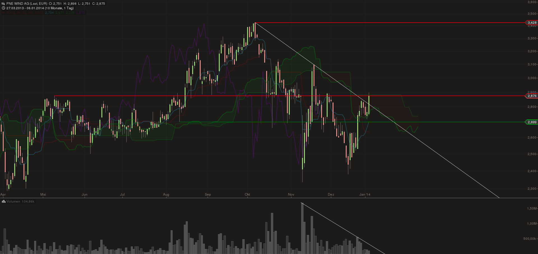This screenshot has width=538, height=254.
Task: Click the Jun label on the time axis
Action: (x=85, y=194)
